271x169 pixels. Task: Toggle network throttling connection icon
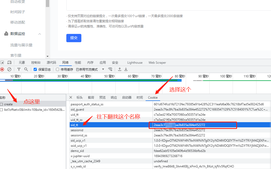(110, 69)
